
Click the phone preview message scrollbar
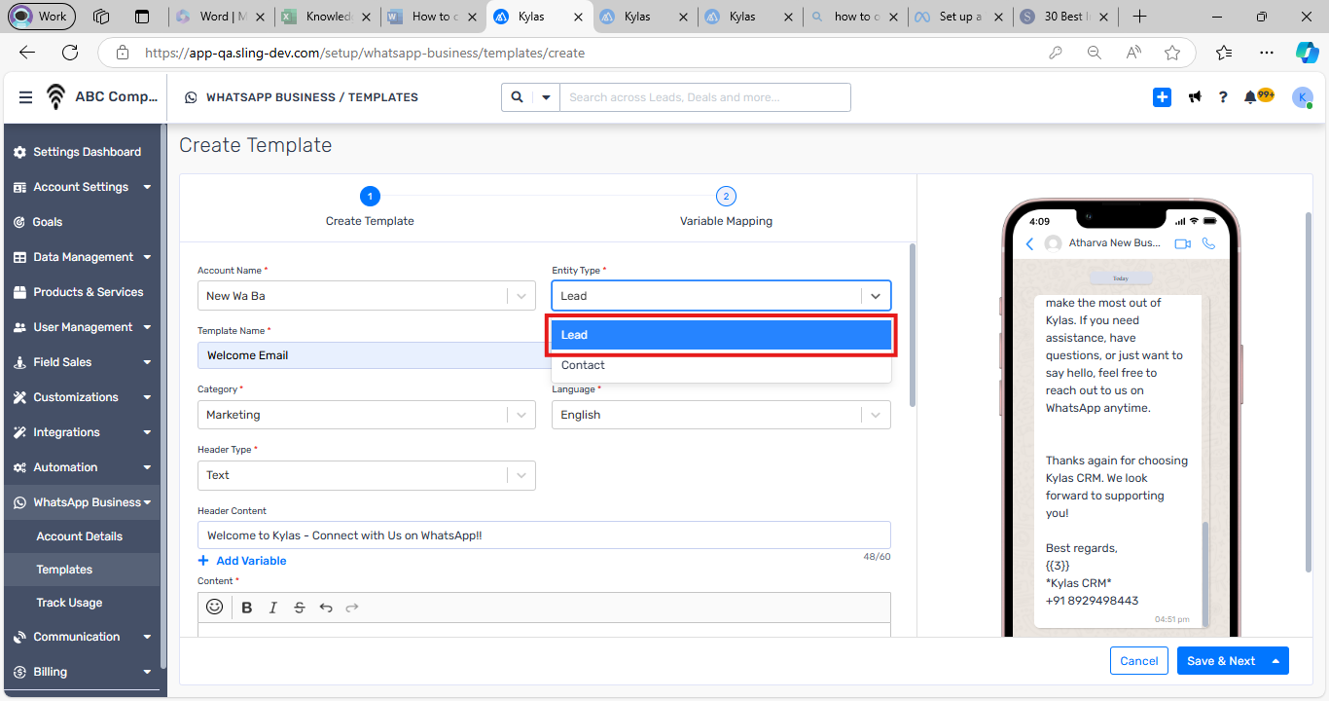pos(1205,574)
